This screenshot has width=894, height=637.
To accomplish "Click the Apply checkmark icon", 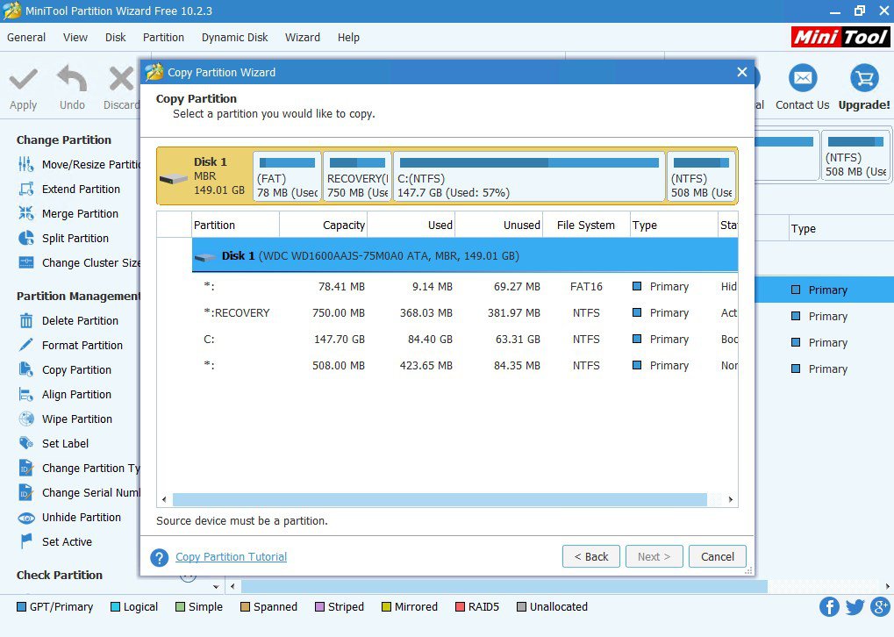I will point(24,79).
